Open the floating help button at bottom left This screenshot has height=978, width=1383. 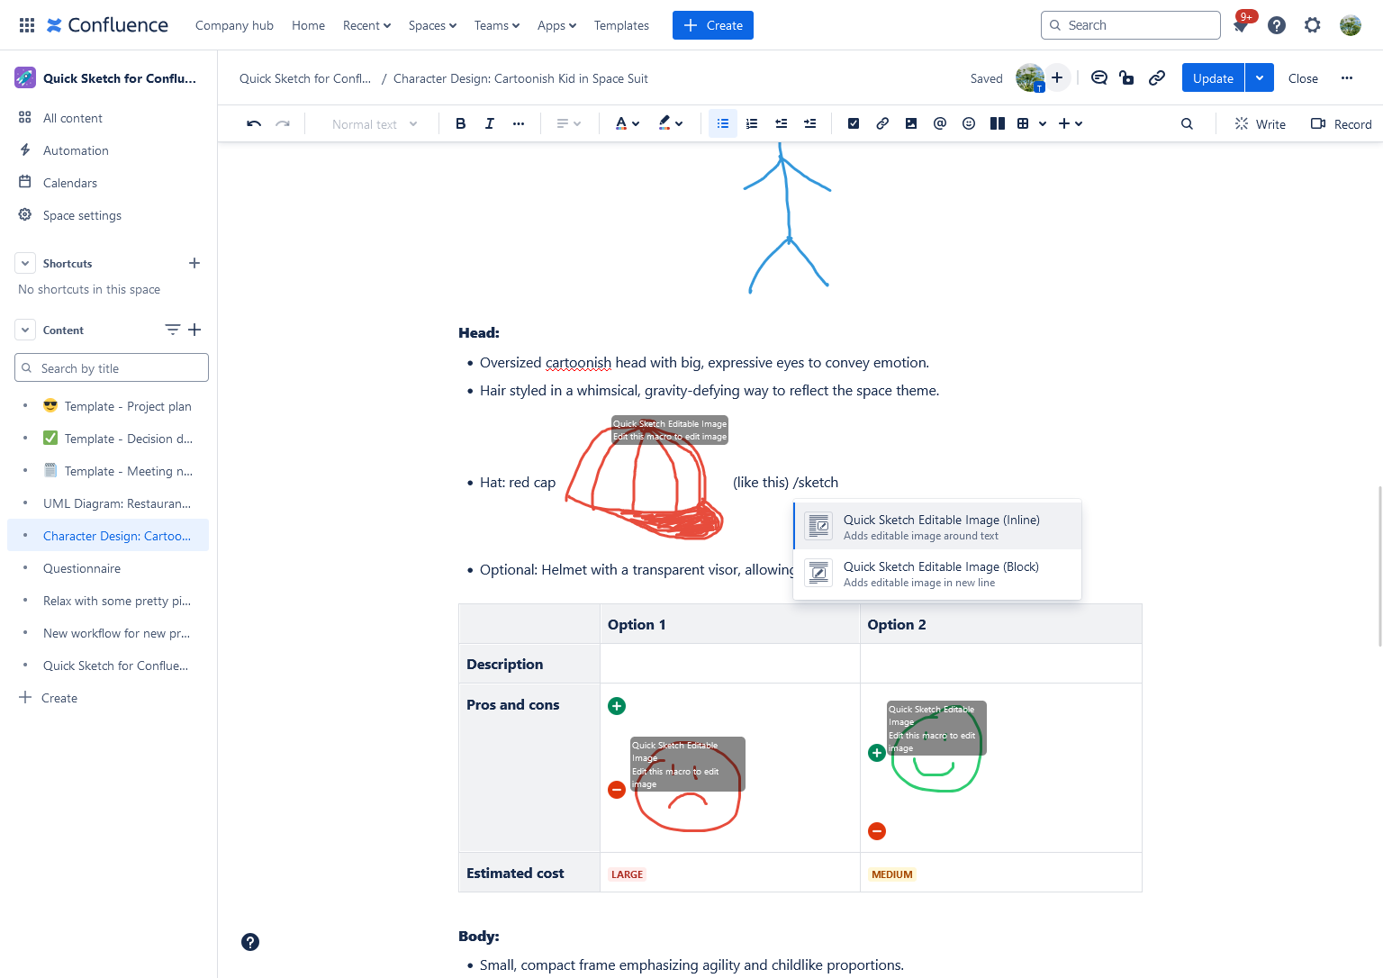pyautogui.click(x=250, y=942)
